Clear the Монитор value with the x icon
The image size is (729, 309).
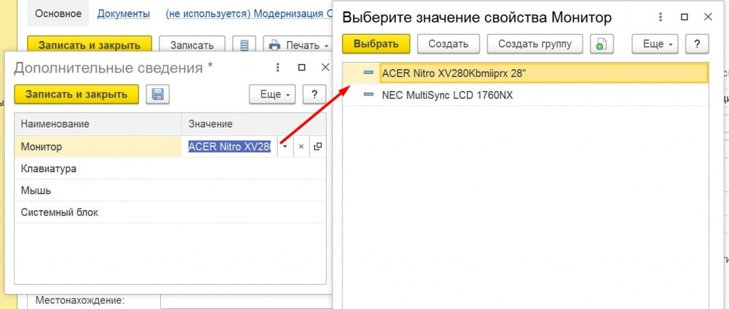coord(301,147)
